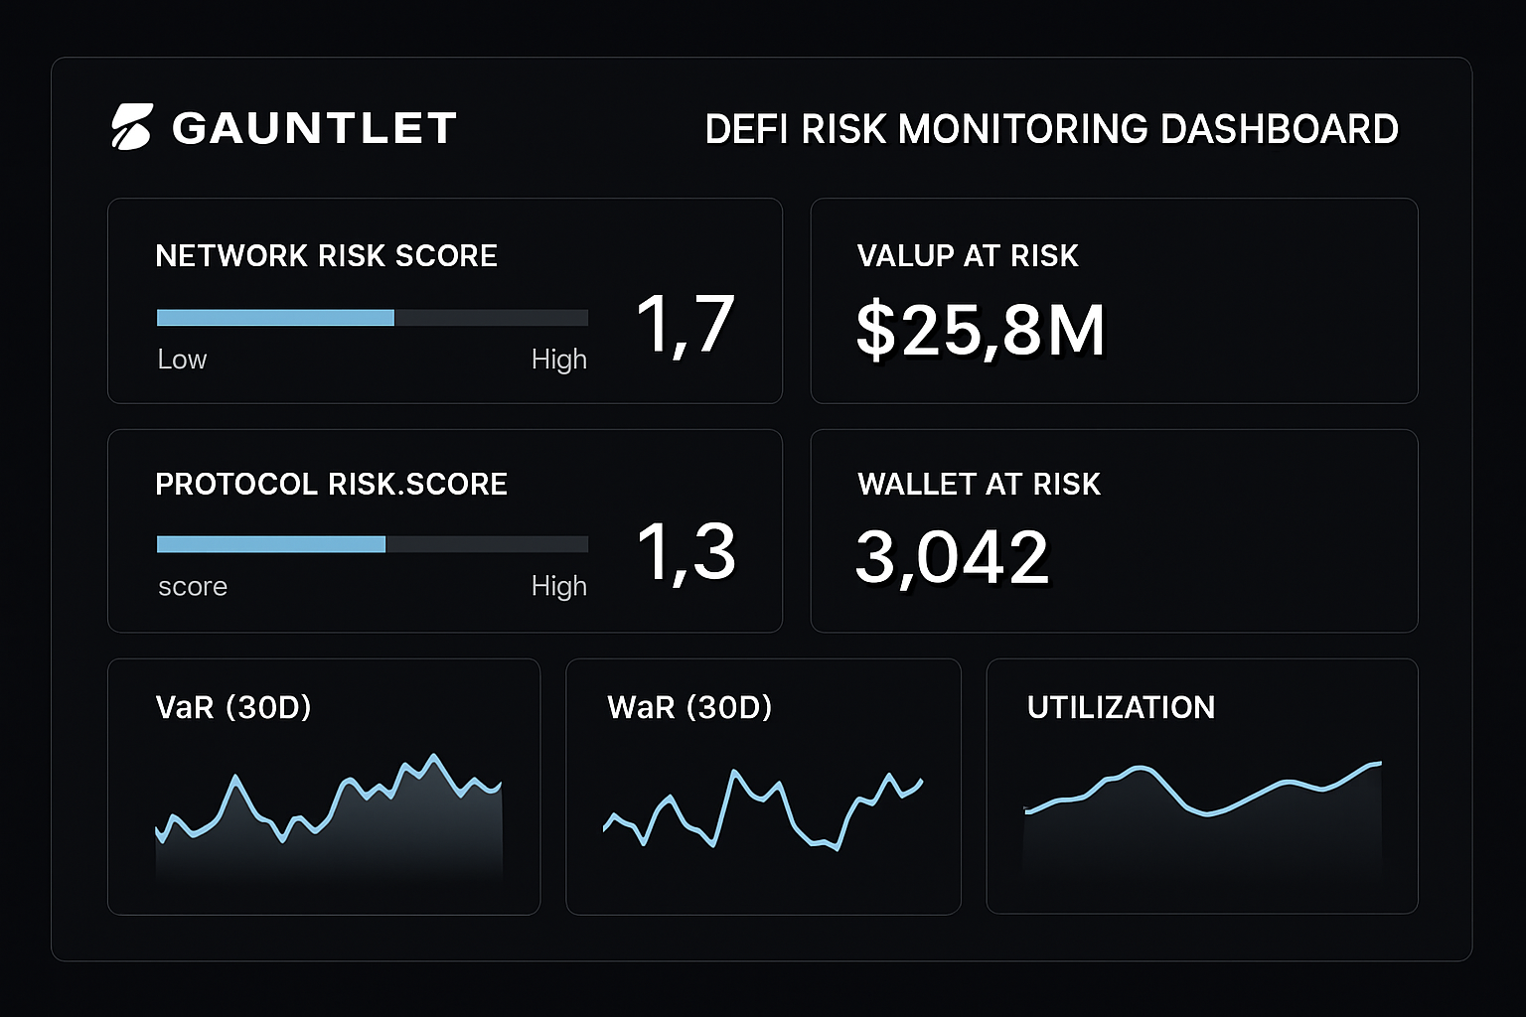Open the VaR (30D) chart panel

pos(325,785)
